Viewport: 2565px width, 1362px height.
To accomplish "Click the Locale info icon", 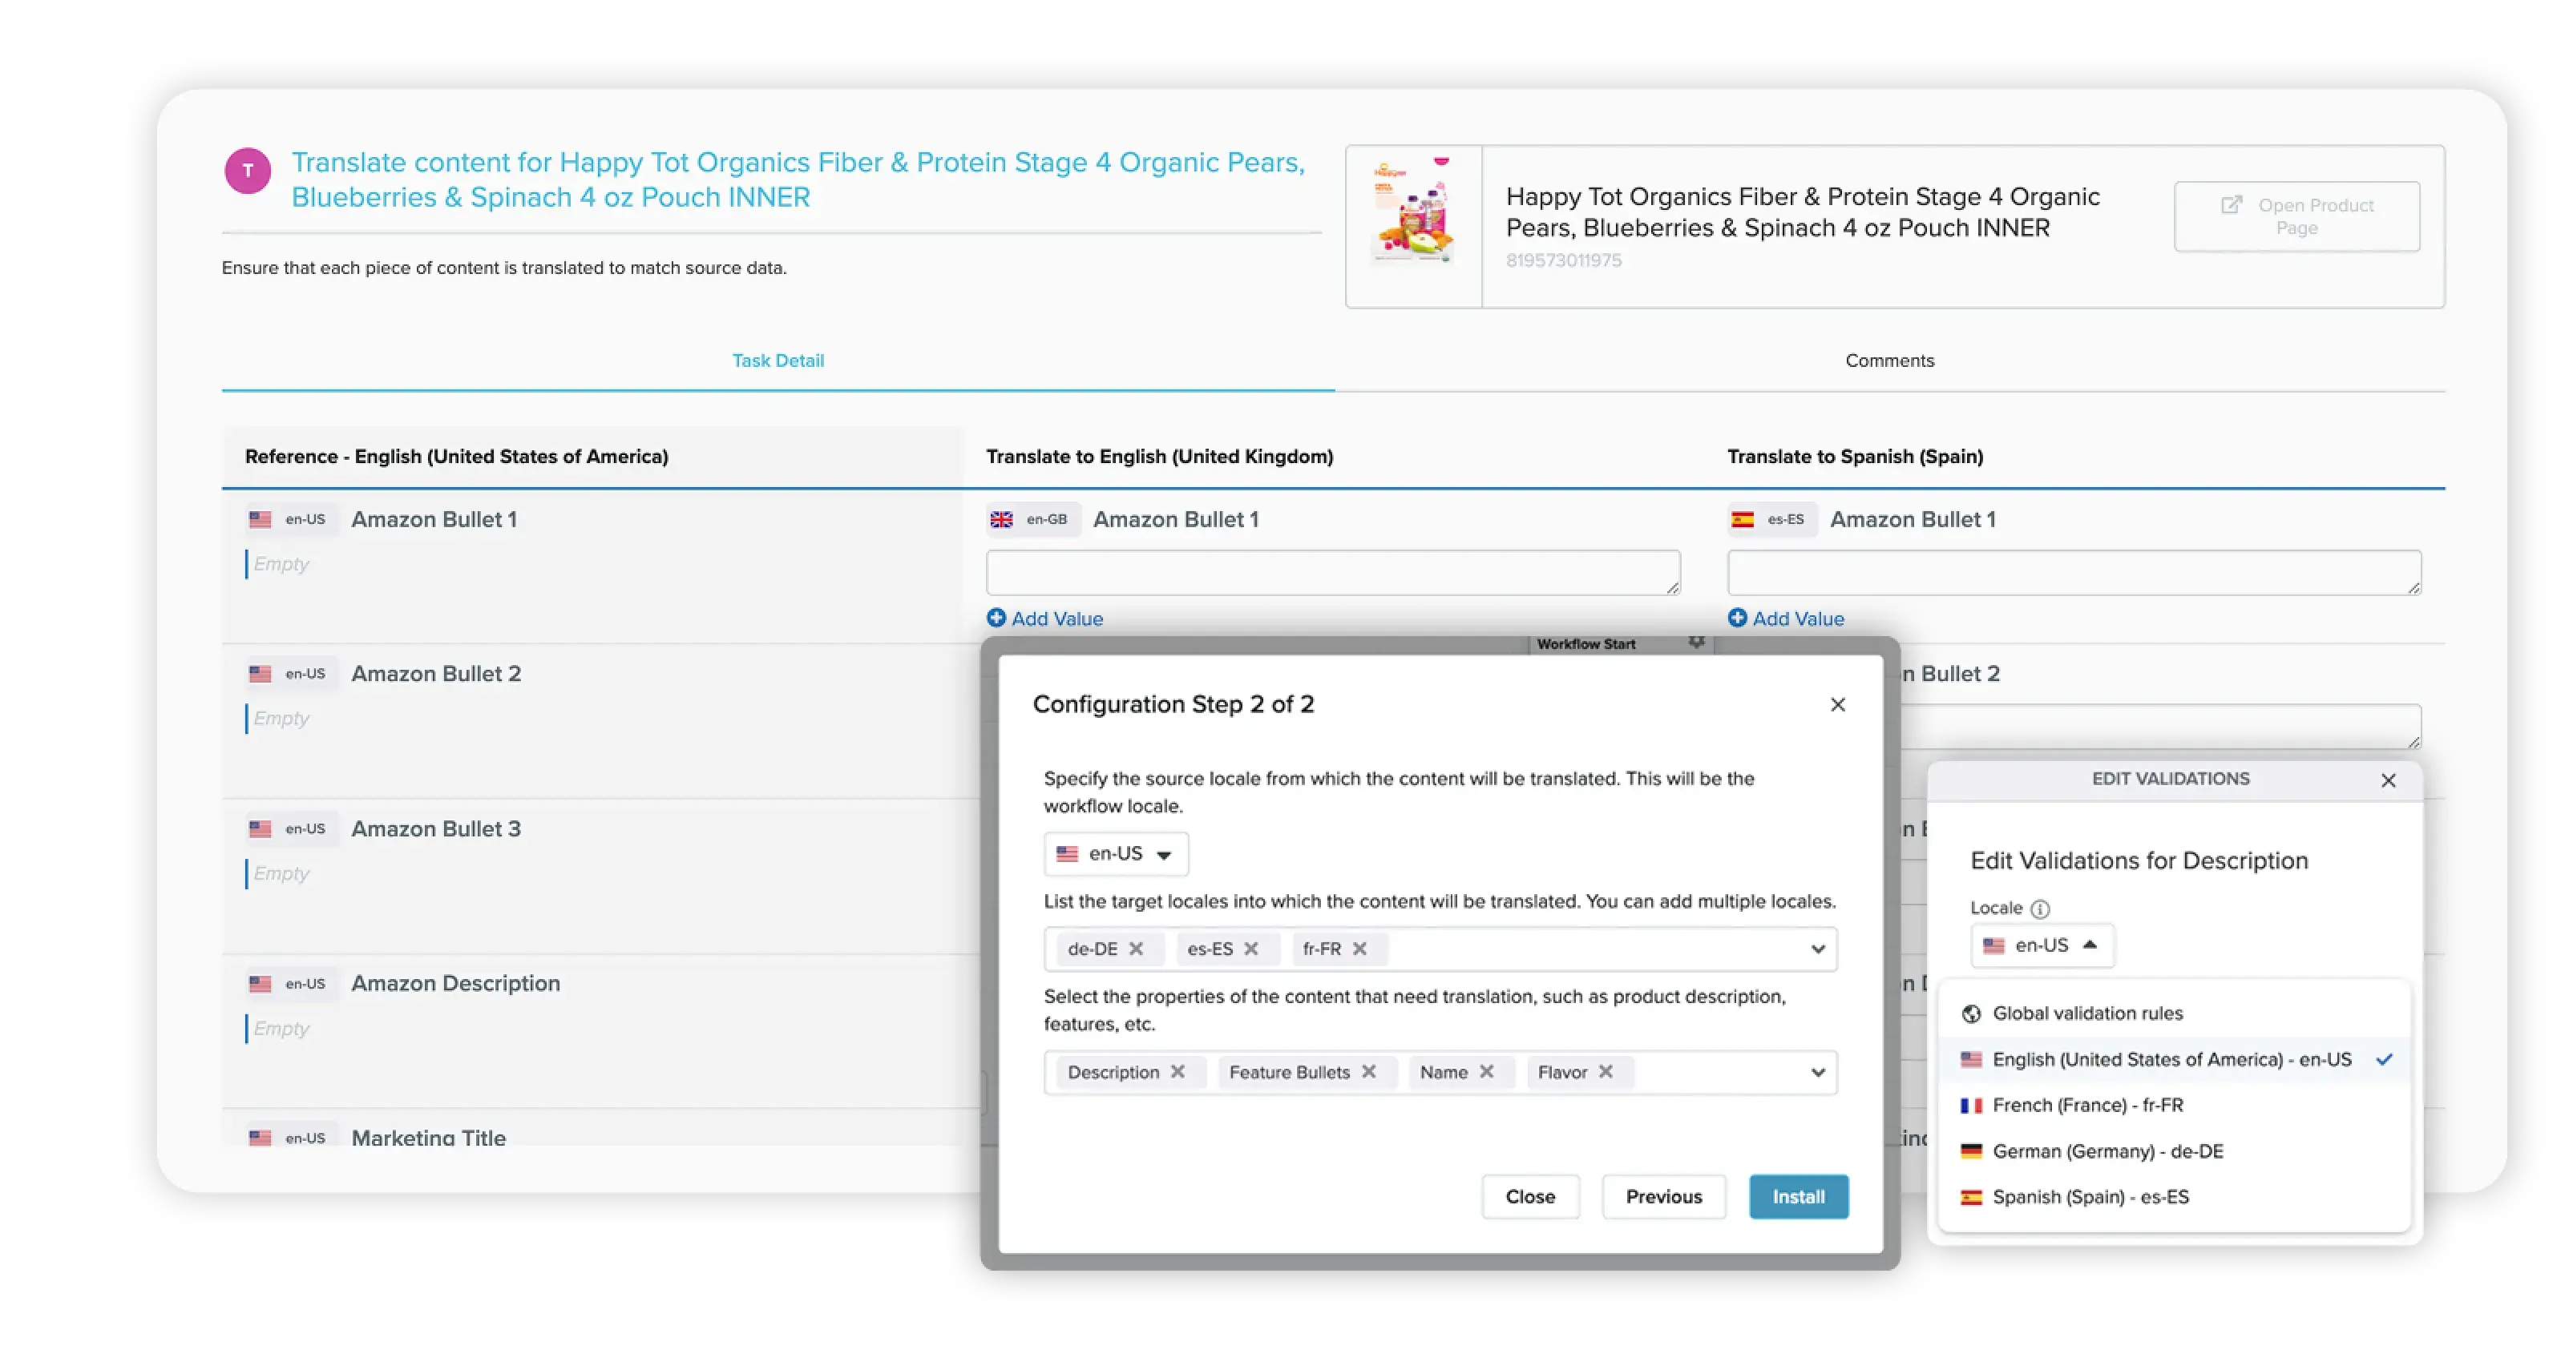I will pyautogui.click(x=2040, y=909).
